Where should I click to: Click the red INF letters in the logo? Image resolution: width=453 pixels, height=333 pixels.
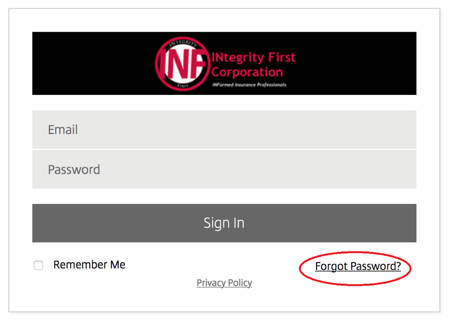tap(182, 64)
